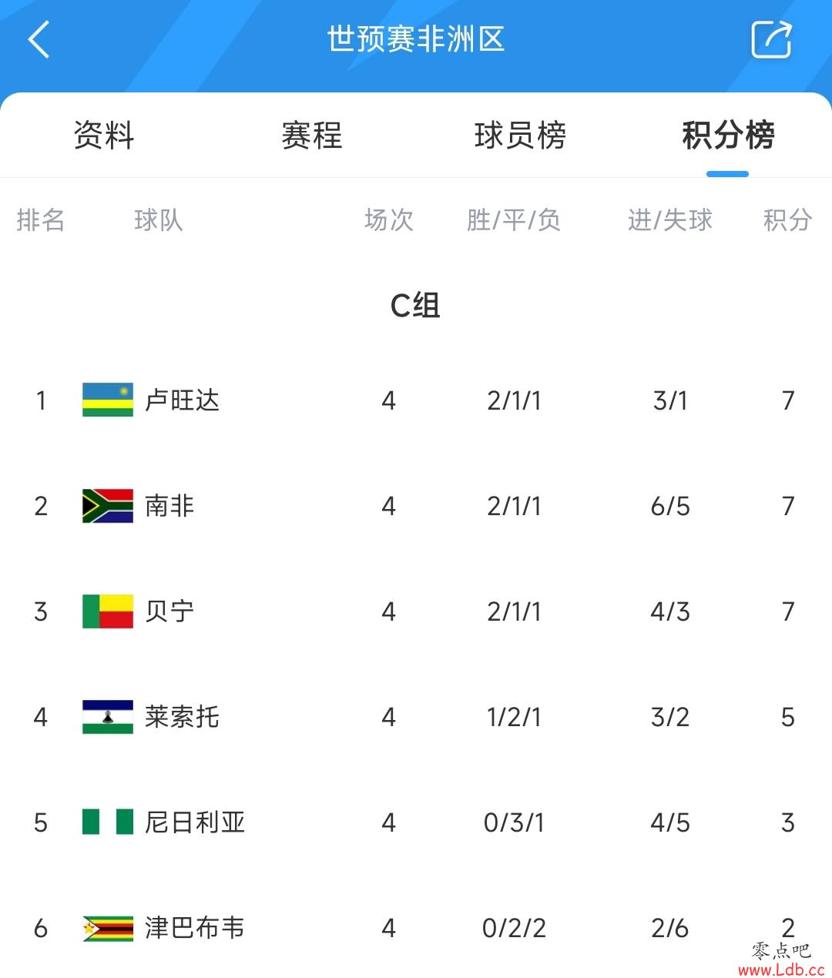Open team 津巴布韦 entry
832x978 pixels.
coord(195,928)
